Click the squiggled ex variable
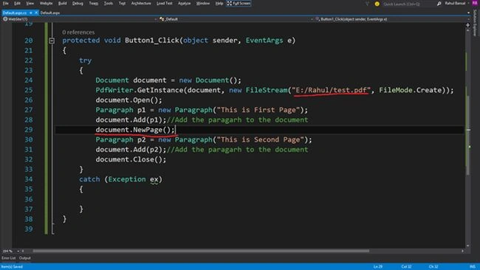Viewport: 480px width, 270px height. tap(154, 179)
